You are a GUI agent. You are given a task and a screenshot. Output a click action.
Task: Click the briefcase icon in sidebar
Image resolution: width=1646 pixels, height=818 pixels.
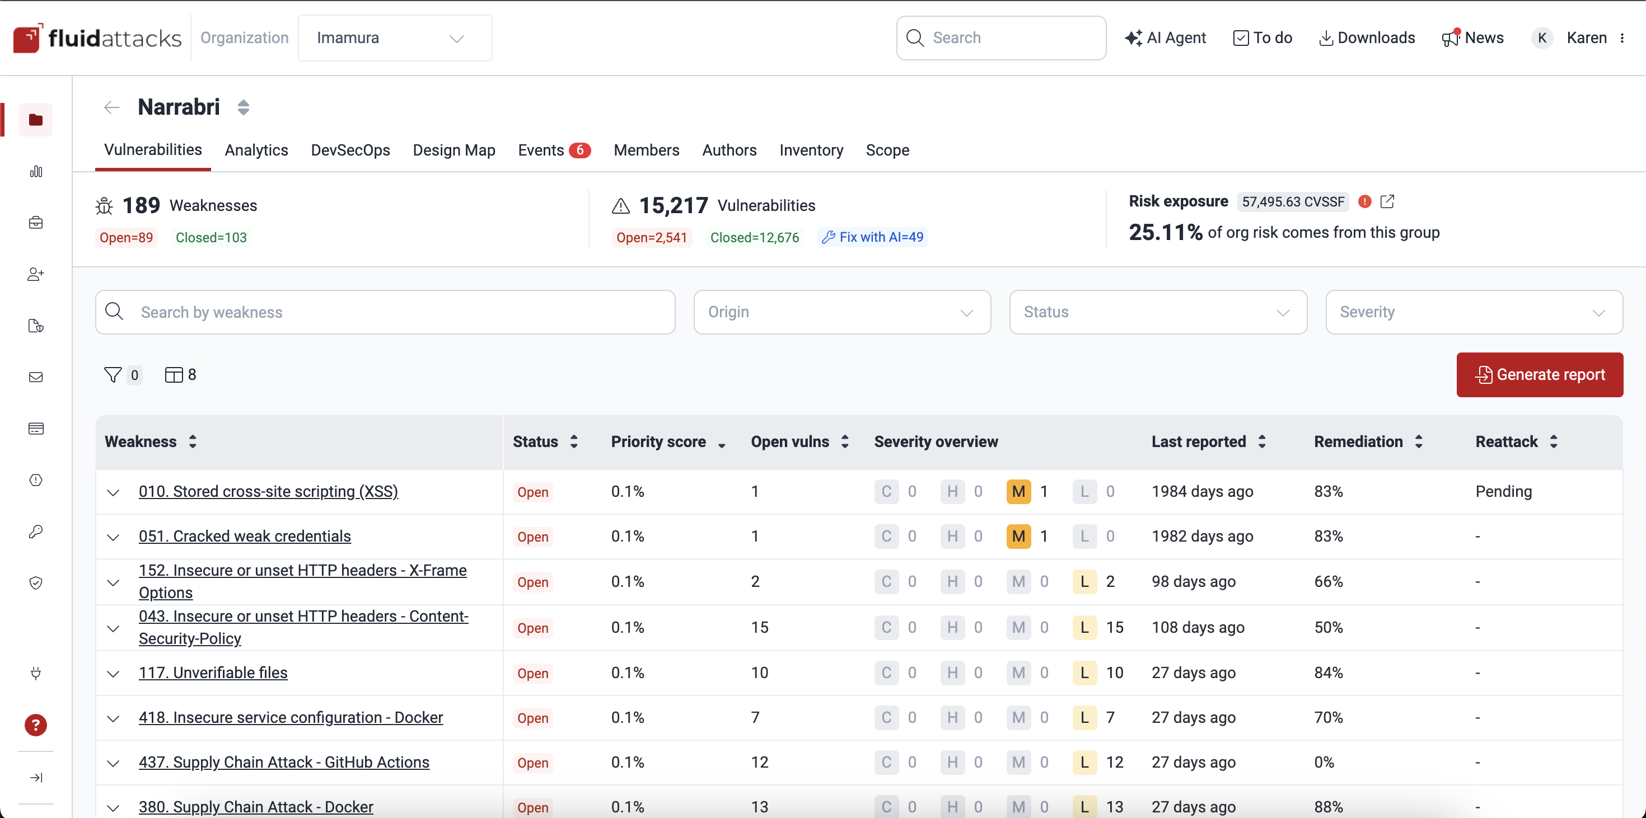(36, 222)
